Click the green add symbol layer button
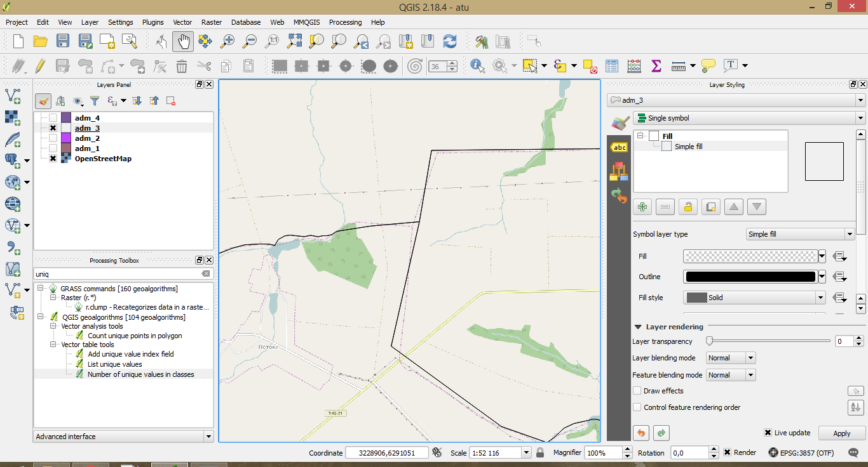The height and width of the screenshot is (467, 868). click(x=642, y=207)
